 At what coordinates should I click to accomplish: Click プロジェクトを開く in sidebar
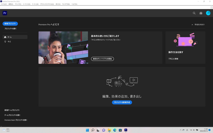coord(10,29)
